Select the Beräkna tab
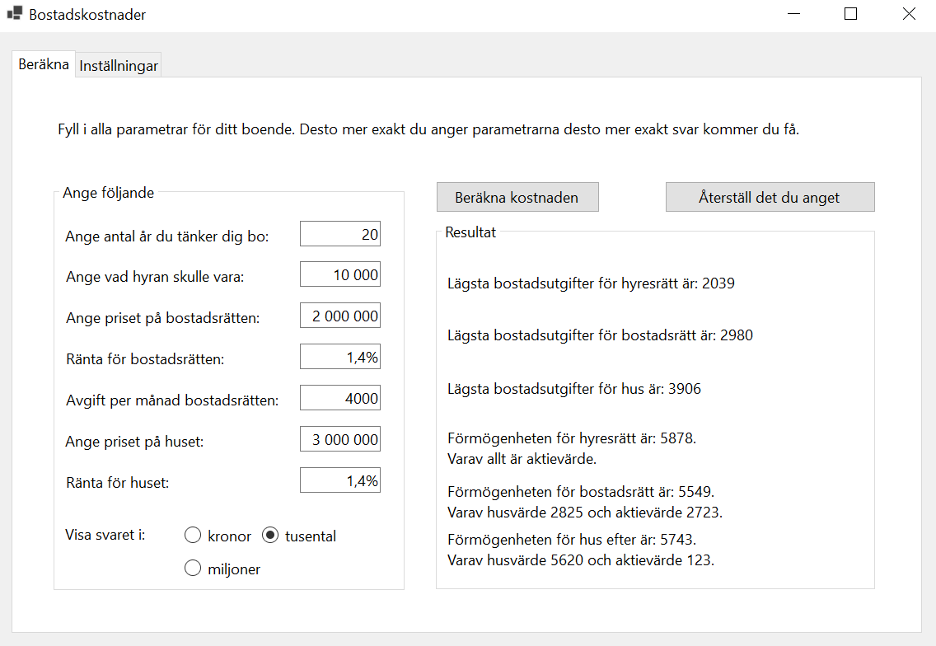The height and width of the screenshot is (646, 936). coord(43,64)
